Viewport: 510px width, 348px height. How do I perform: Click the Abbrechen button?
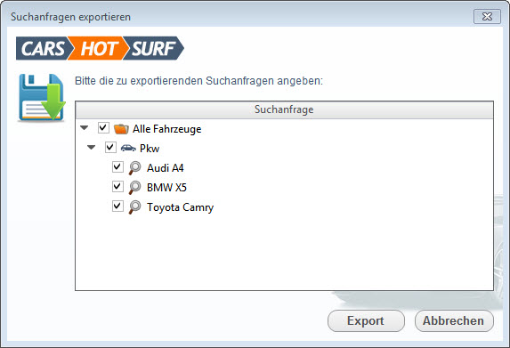[454, 320]
